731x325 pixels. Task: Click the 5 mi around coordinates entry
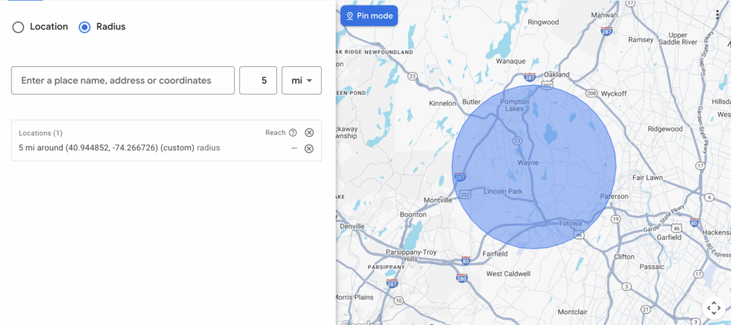tap(119, 148)
